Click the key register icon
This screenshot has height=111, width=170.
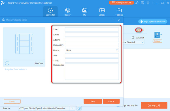pos(137,3)
